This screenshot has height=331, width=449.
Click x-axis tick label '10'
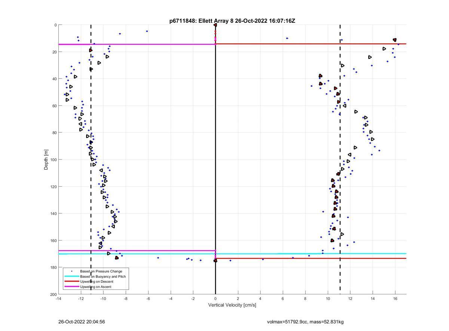pos(328,298)
